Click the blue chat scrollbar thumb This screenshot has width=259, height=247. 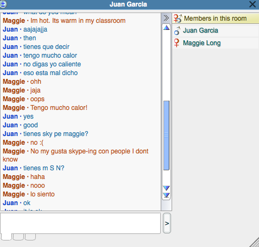pyautogui.click(x=166, y=135)
